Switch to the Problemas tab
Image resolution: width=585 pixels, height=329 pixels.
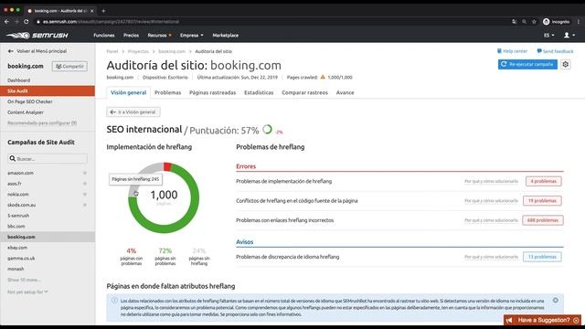[168, 92]
